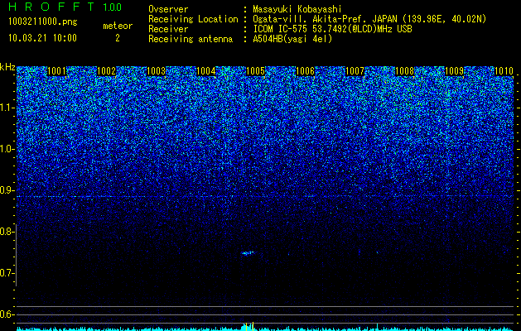Screen dimensions: 521x331
Task: Click time marker 1008
Action: pos(405,71)
